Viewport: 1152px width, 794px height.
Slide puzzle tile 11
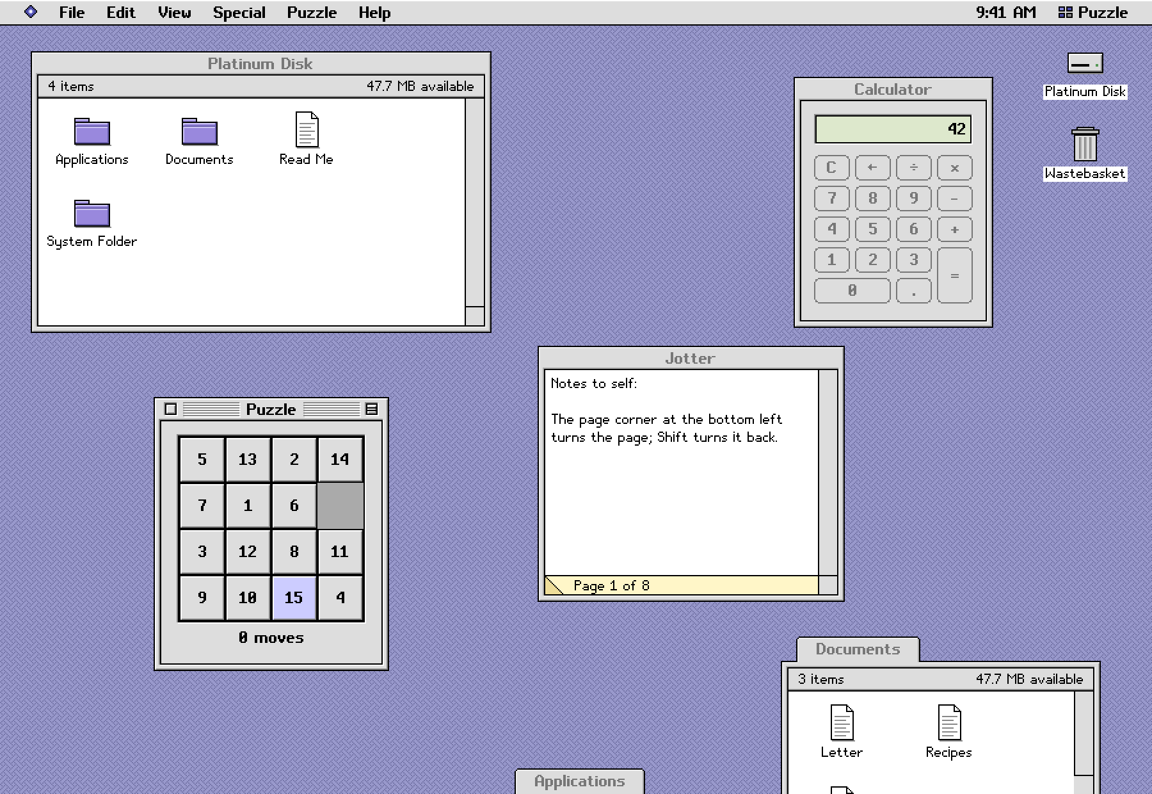(340, 551)
